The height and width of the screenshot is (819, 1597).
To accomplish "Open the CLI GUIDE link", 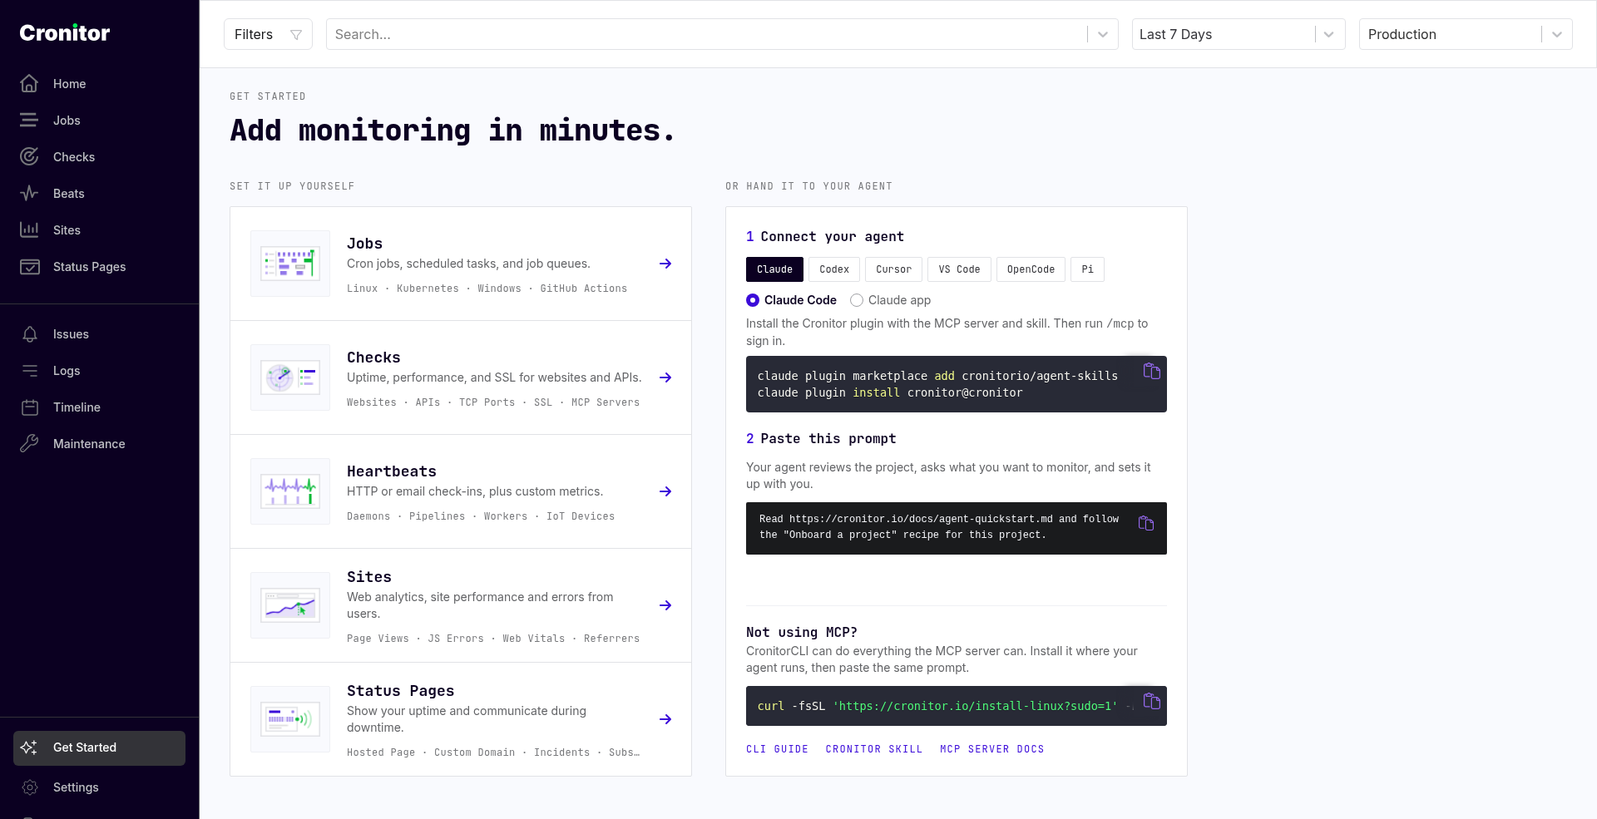I will pos(777,749).
